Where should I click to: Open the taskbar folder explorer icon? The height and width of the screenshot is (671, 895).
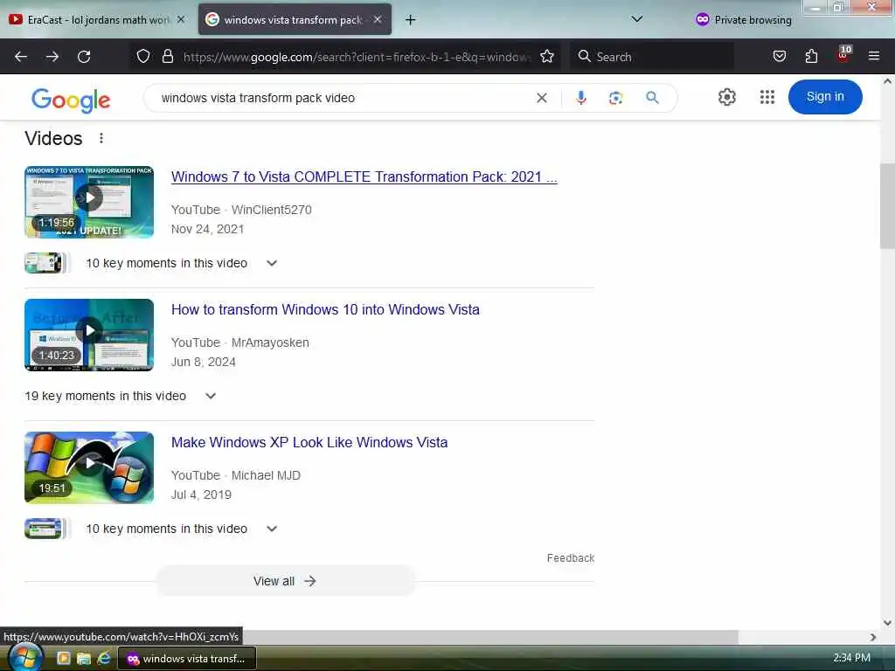[x=84, y=659]
